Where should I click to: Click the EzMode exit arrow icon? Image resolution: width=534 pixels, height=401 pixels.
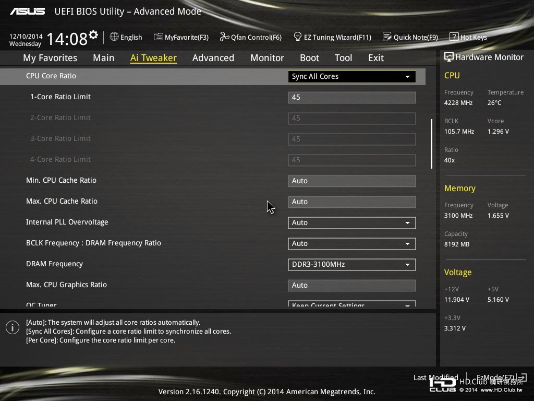(x=522, y=377)
